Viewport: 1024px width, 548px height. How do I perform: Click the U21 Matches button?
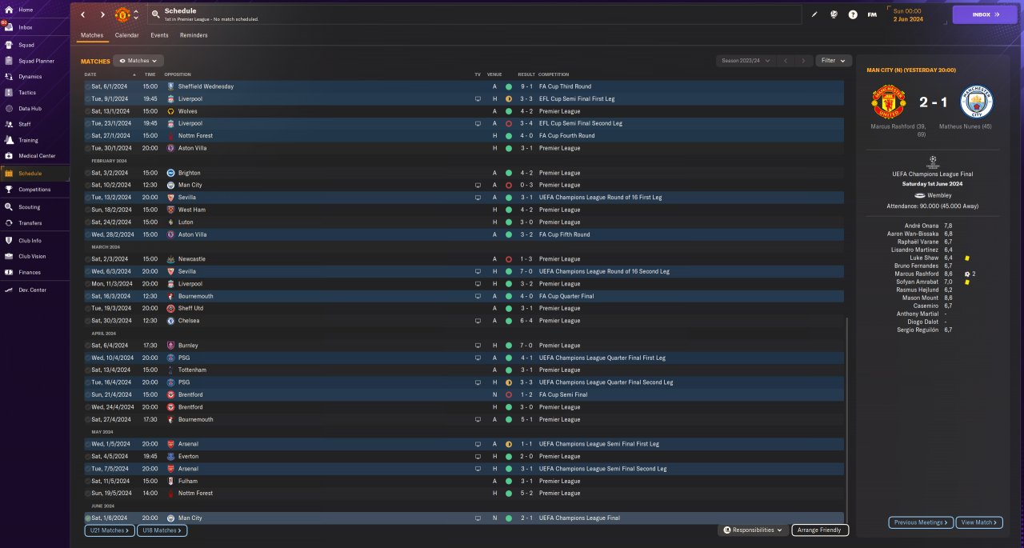(109, 530)
